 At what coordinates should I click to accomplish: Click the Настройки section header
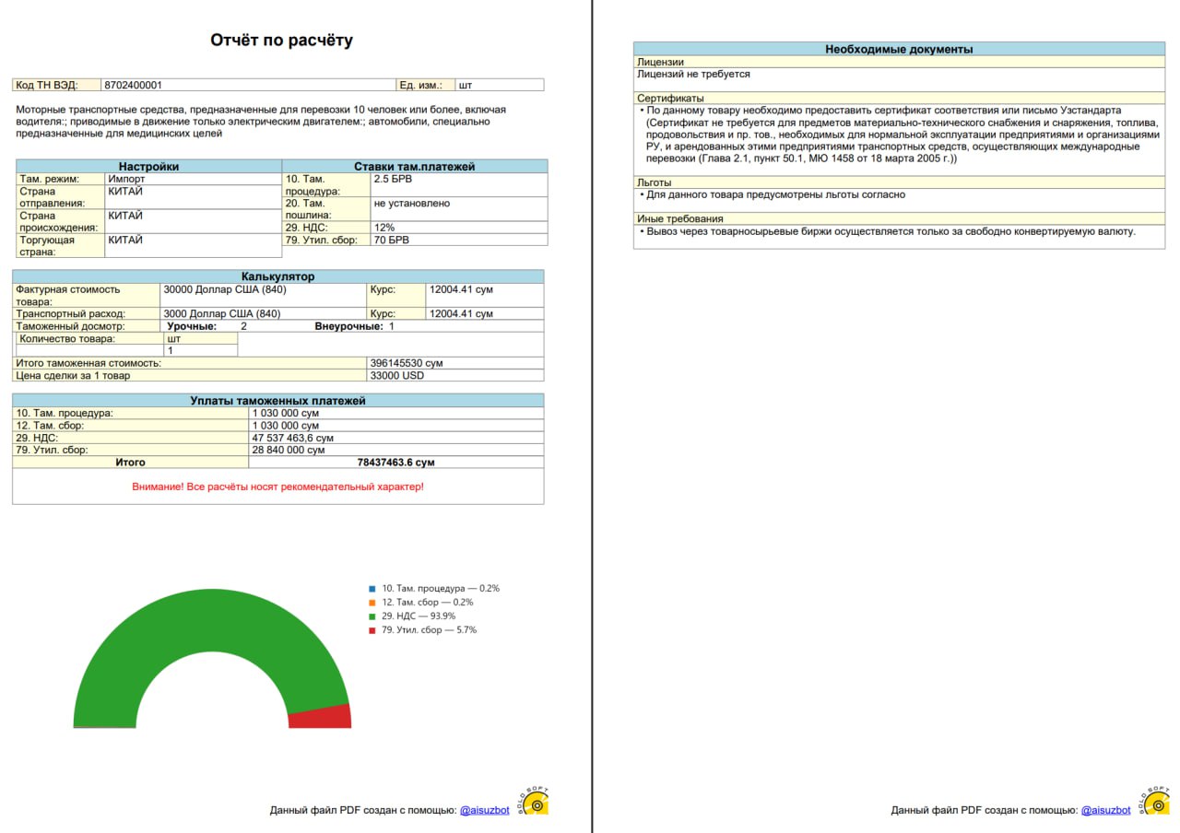tap(148, 167)
